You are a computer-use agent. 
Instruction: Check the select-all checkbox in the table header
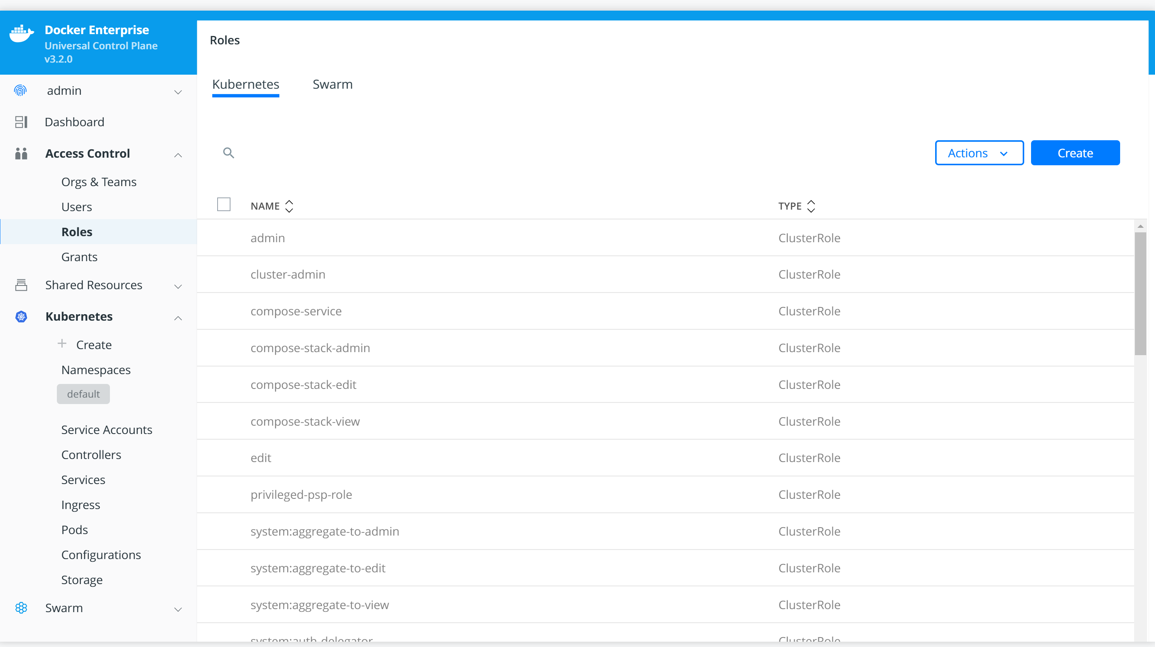[224, 204]
